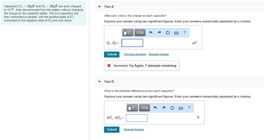Submit the Part A answer
264x140 pixels.
pos(112,54)
